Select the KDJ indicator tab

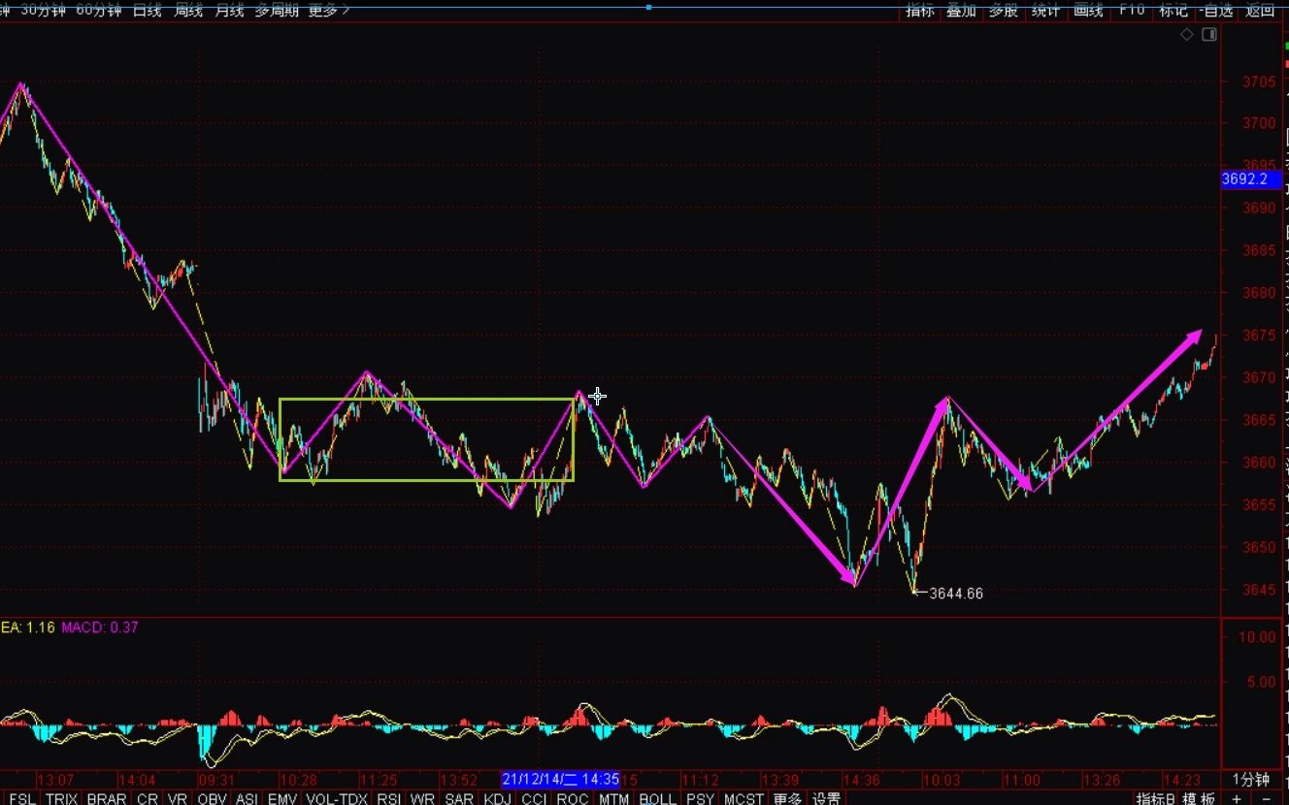(497, 798)
